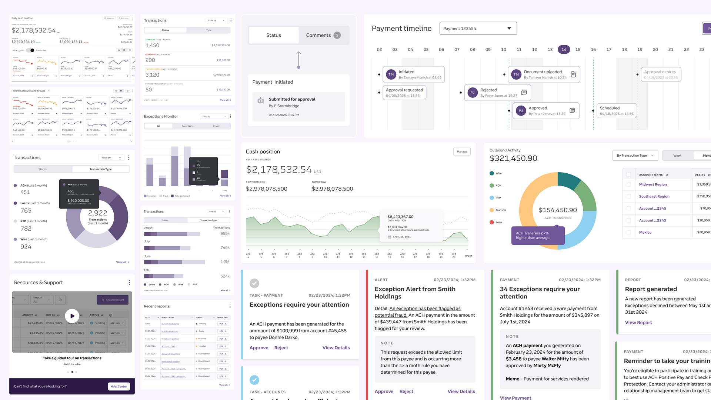Expand By Transaction Type dropdown
711x400 pixels.
click(x=635, y=156)
